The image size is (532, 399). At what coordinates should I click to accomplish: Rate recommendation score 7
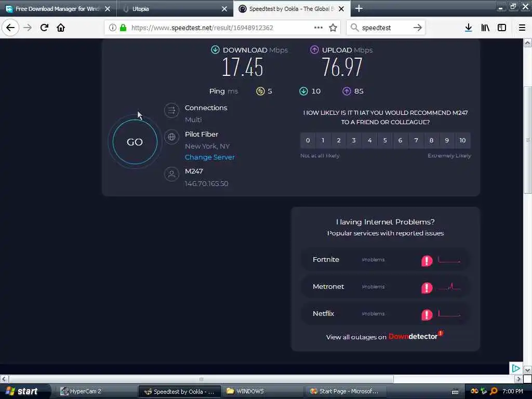point(416,140)
